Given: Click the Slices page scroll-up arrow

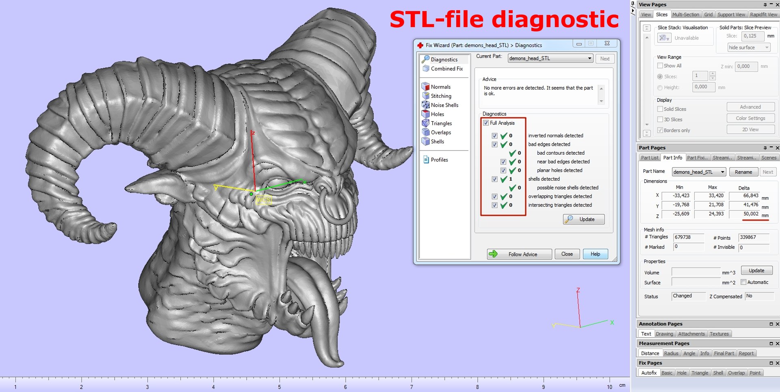Looking at the screenshot, I should coord(647,37).
